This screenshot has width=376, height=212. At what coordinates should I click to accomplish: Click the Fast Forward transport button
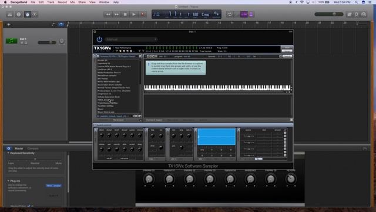(116, 14)
